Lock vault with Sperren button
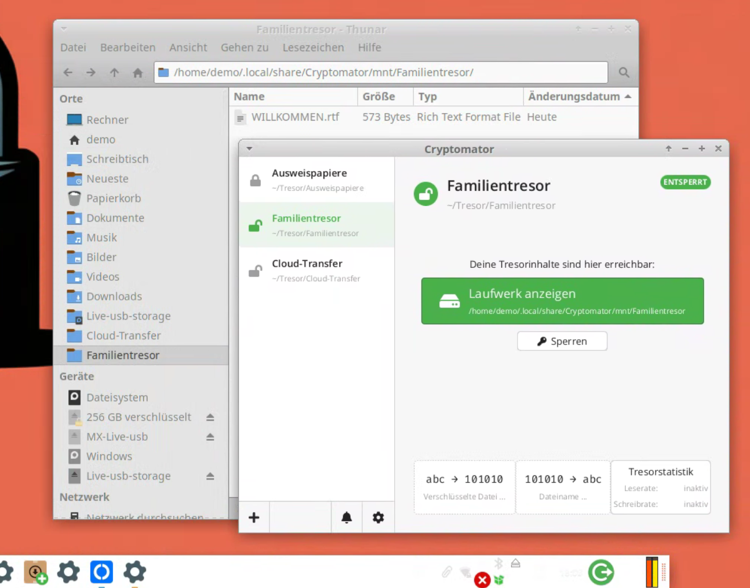Viewport: 750px width, 588px height. [x=562, y=341]
